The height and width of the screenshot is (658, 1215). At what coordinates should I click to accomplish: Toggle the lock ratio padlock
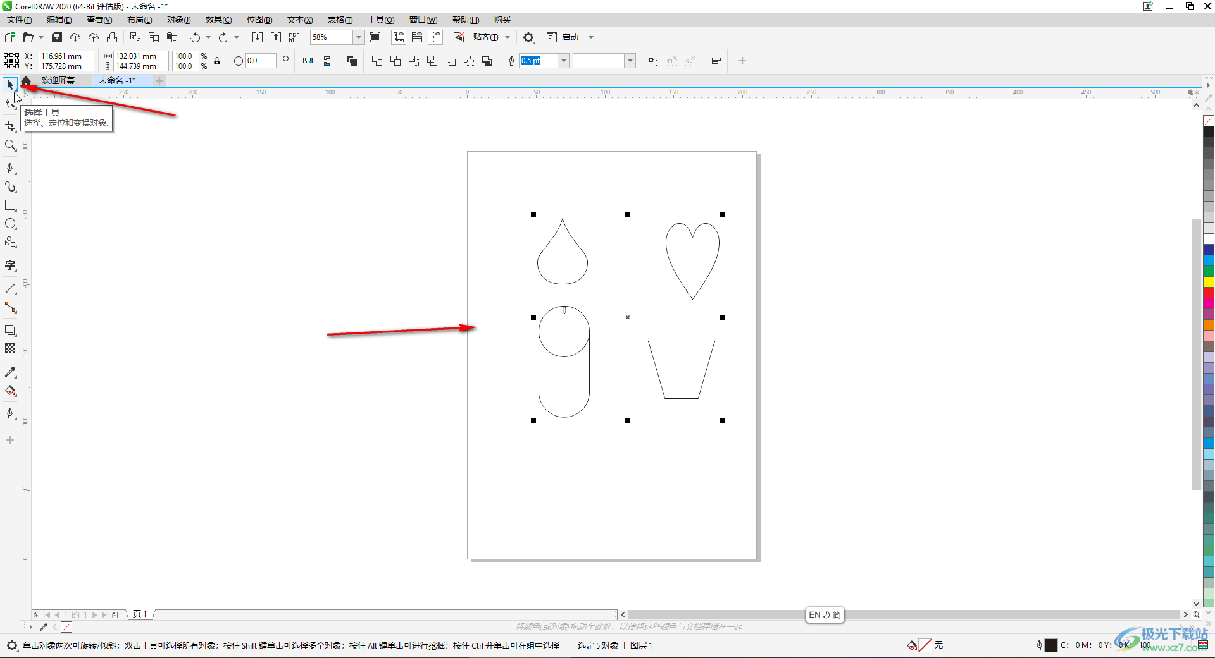[x=217, y=61]
